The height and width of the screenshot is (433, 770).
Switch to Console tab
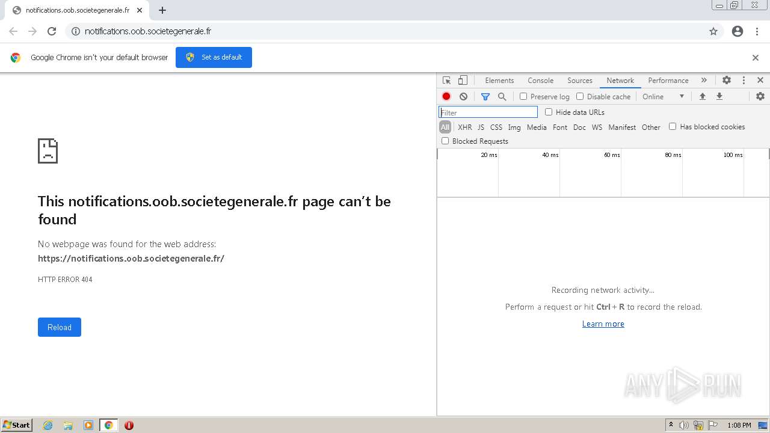[x=540, y=81]
